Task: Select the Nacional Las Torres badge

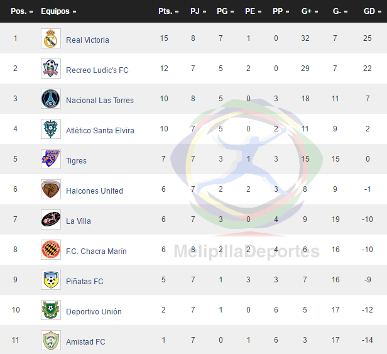Action: point(51,99)
